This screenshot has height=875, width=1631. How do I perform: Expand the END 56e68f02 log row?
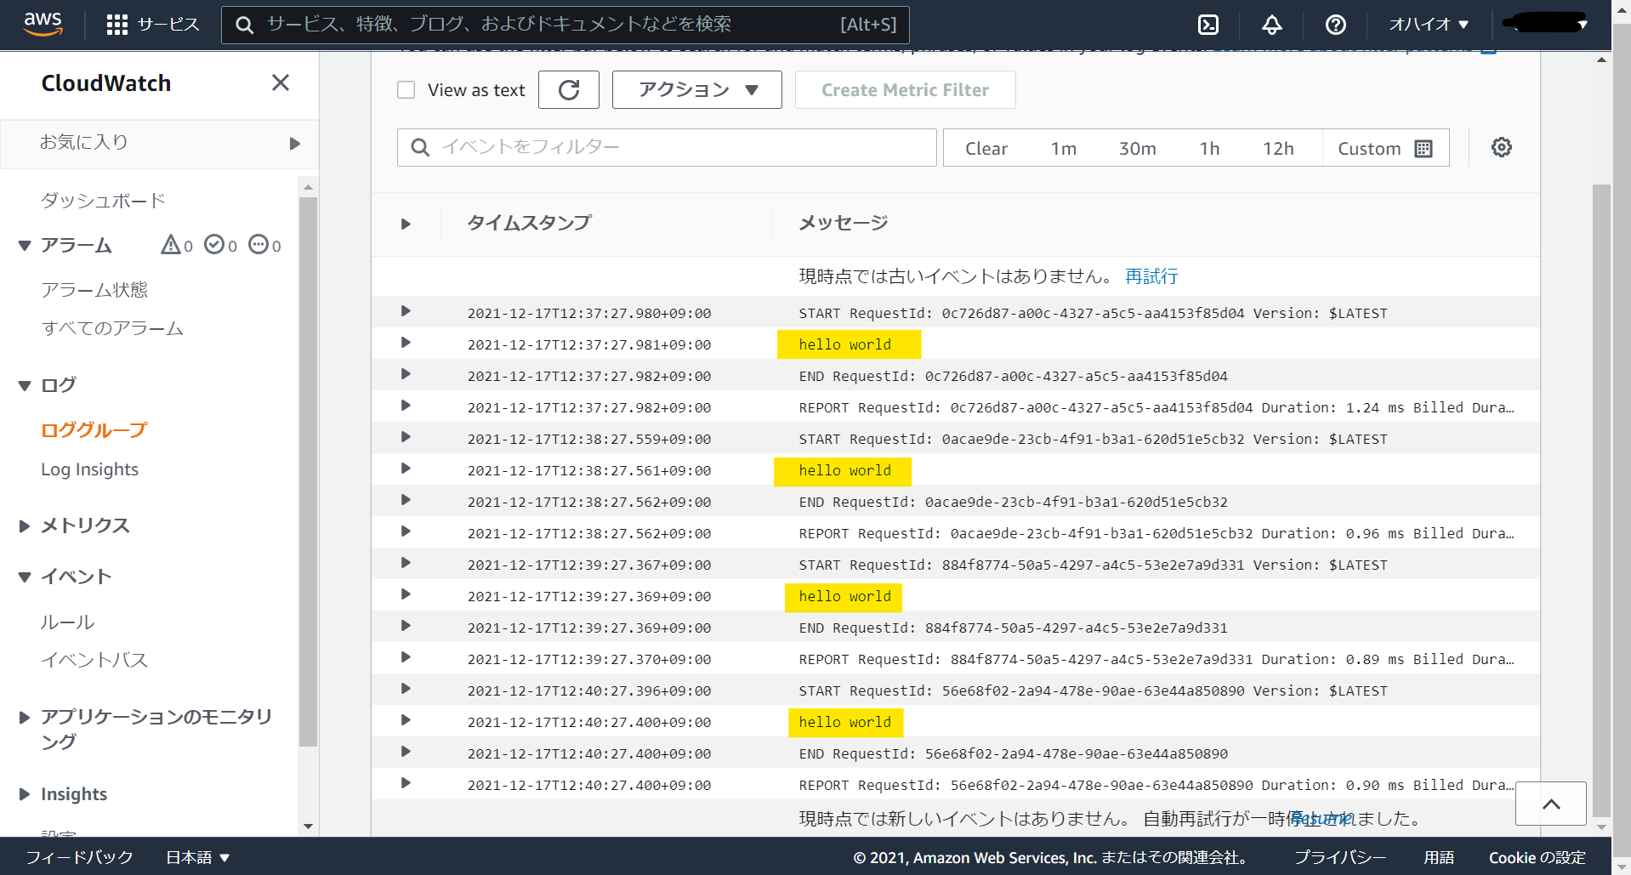click(x=406, y=752)
